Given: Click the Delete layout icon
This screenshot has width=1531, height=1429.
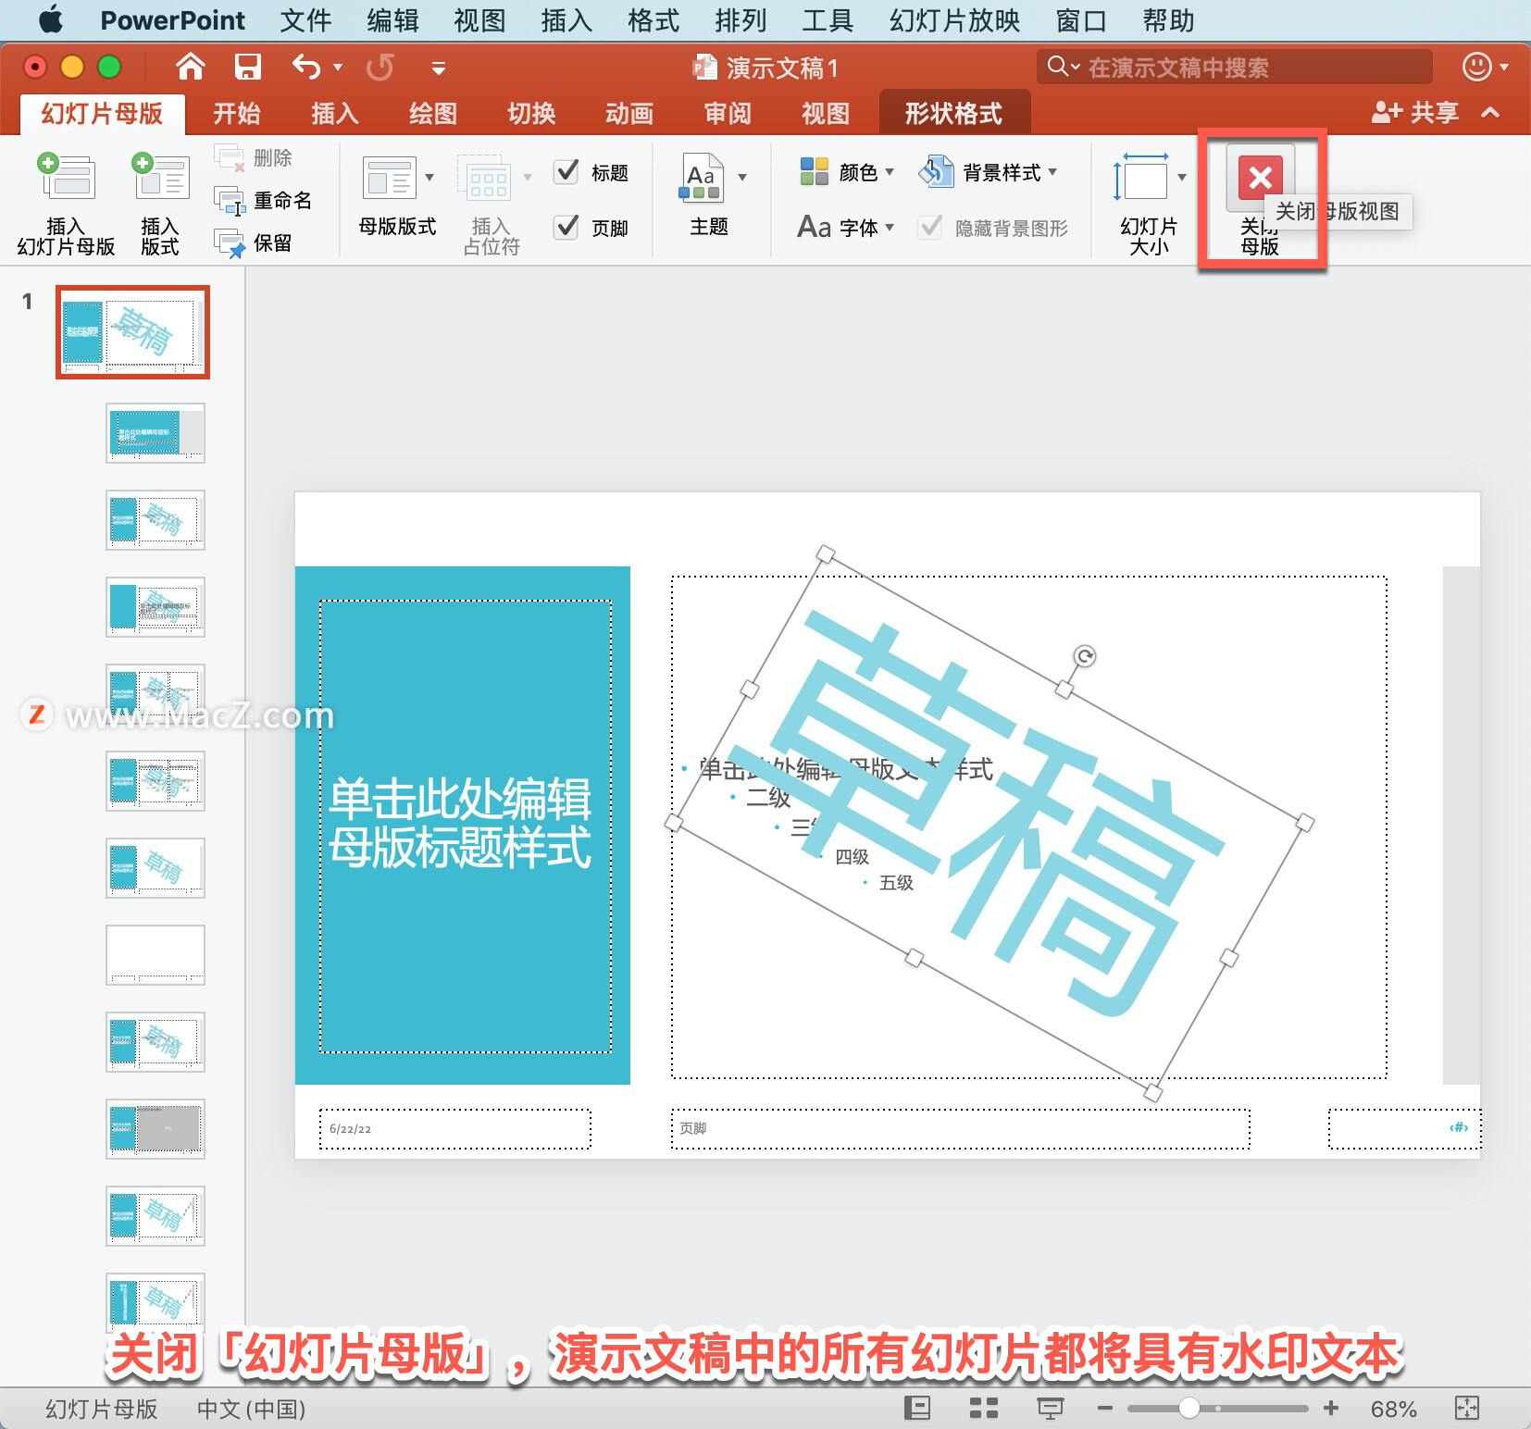Looking at the screenshot, I should [x=230, y=158].
